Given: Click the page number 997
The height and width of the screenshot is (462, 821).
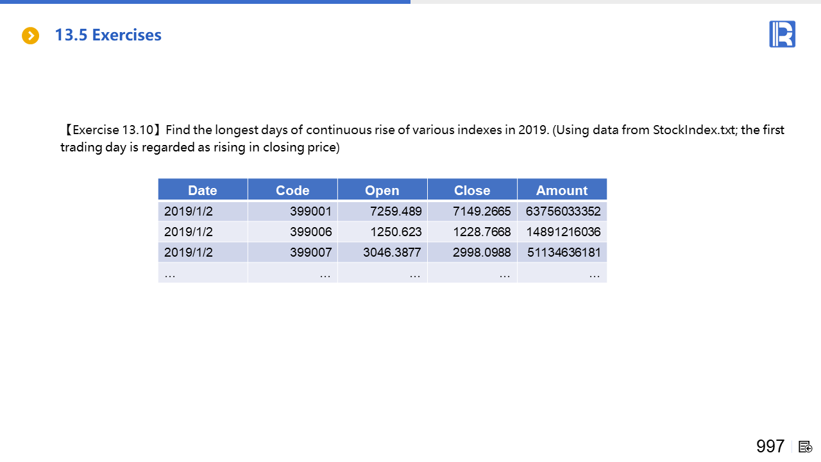Looking at the screenshot, I should click(x=770, y=447).
